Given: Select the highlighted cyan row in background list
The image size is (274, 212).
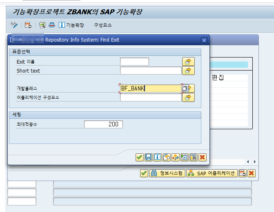Looking at the screenshot, I should point(229,64).
